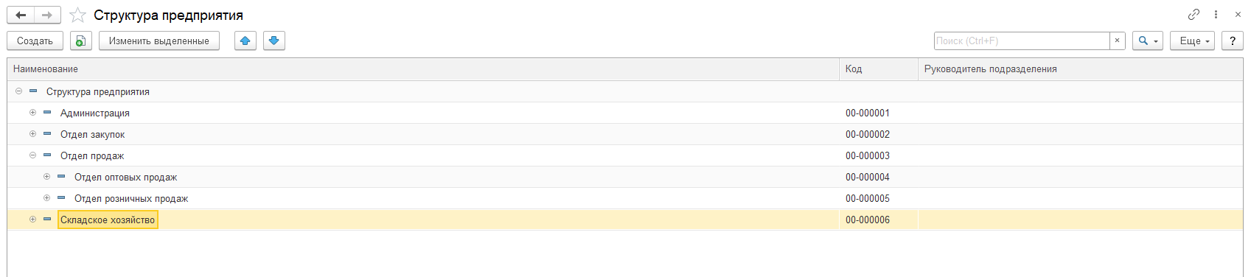Viewport: 1251px width, 277px height.
Task: Go forward with the right arrow
Action: click(47, 15)
